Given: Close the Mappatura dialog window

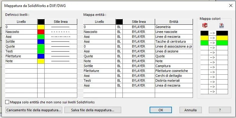Looking at the screenshot, I should coord(231,6).
